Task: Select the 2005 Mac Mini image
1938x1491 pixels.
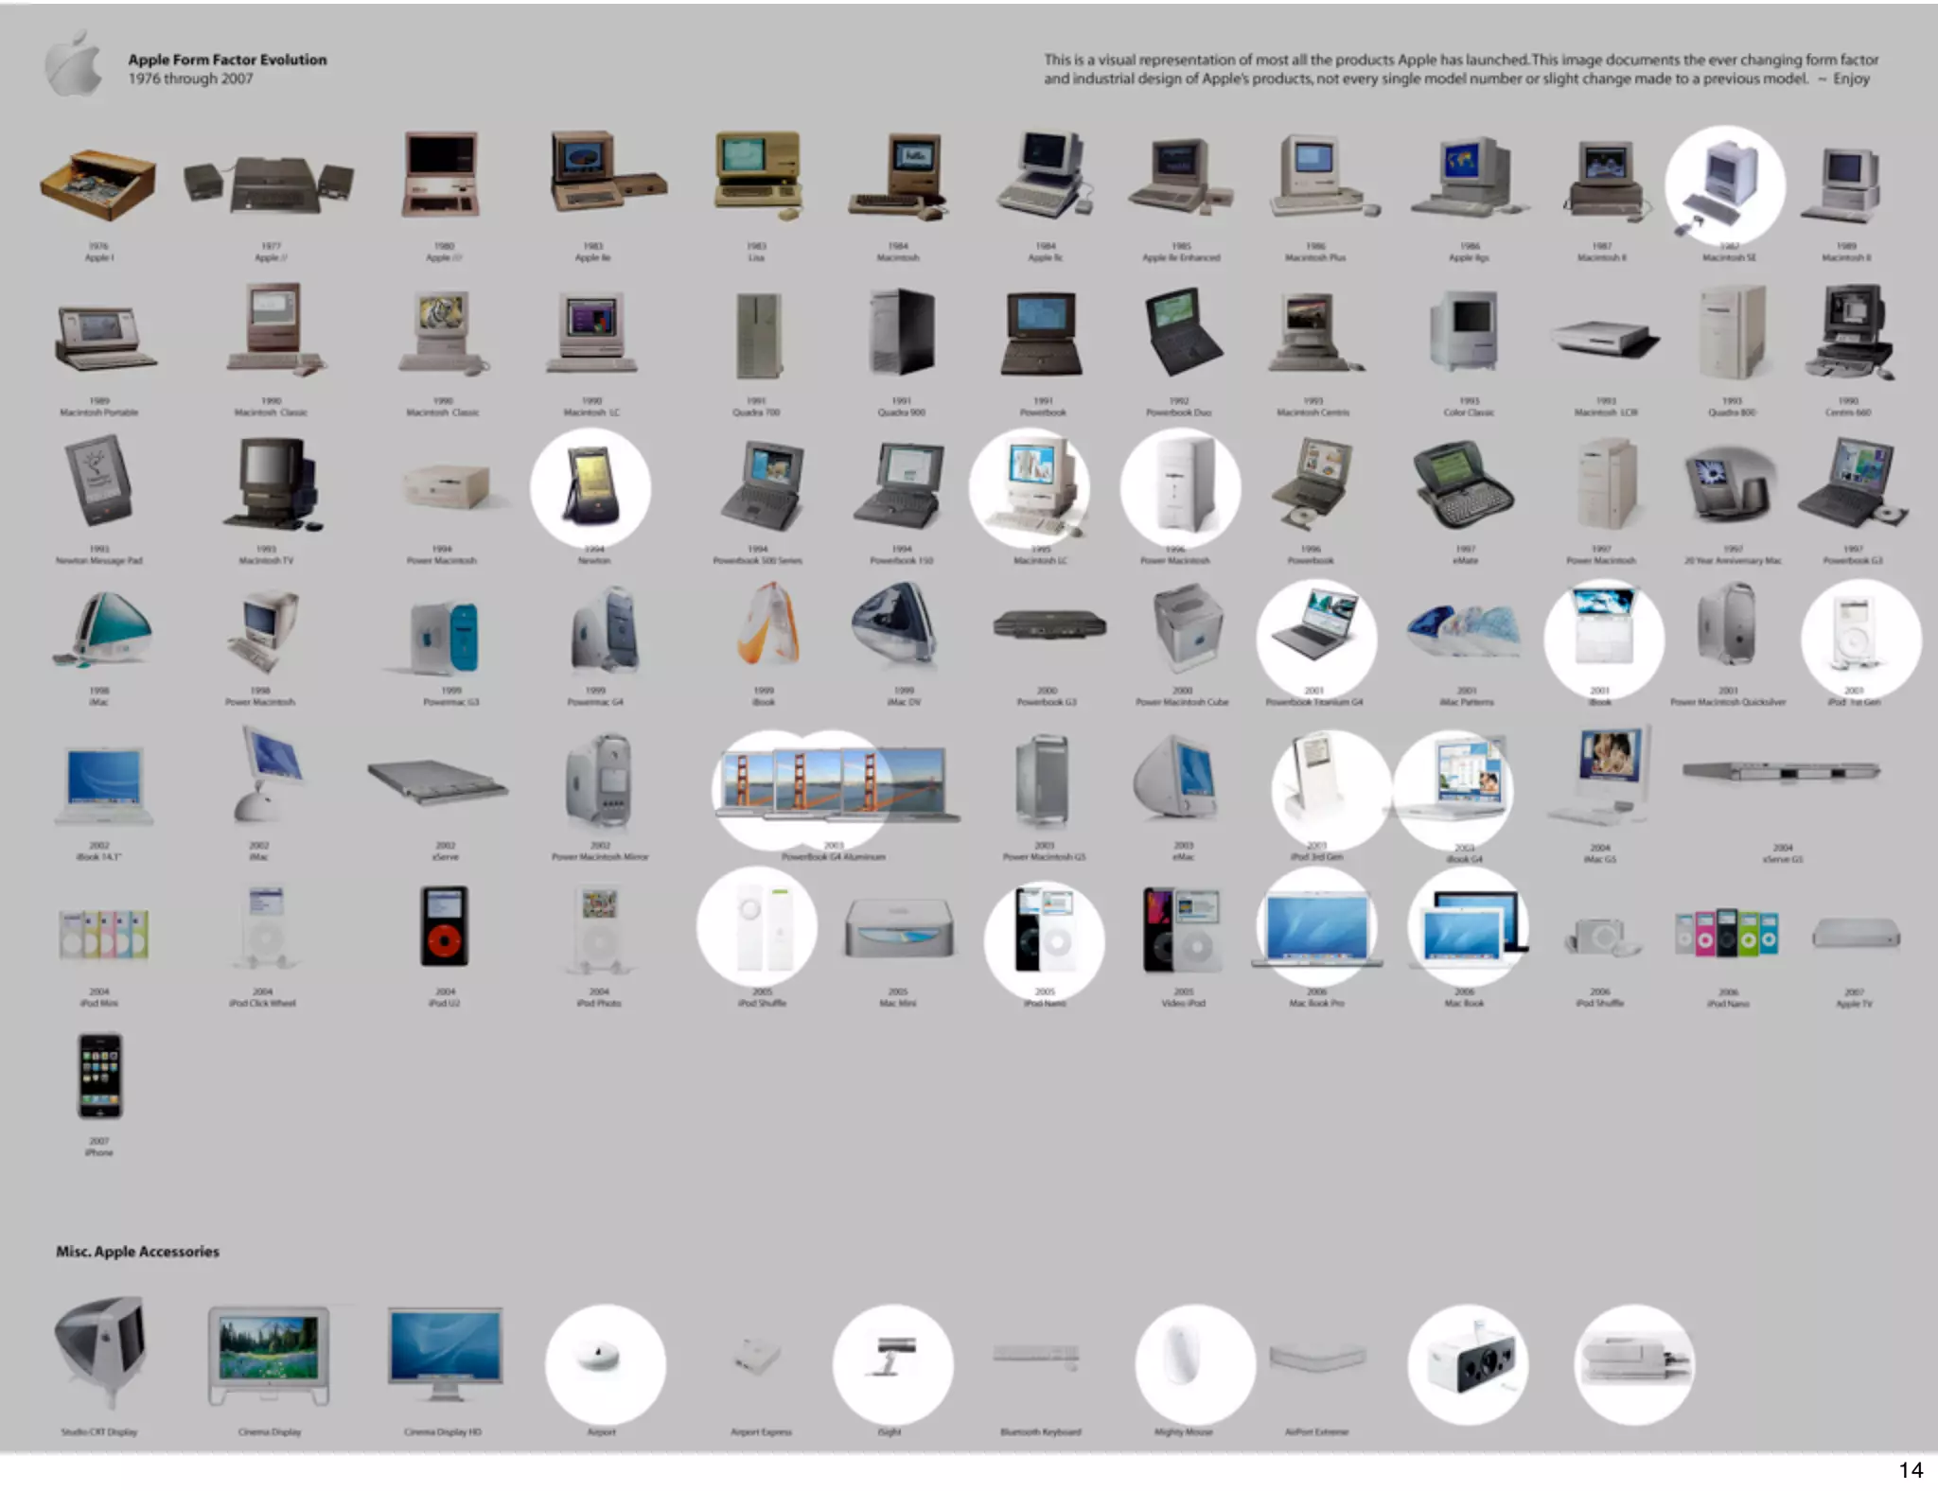Action: coord(898,930)
